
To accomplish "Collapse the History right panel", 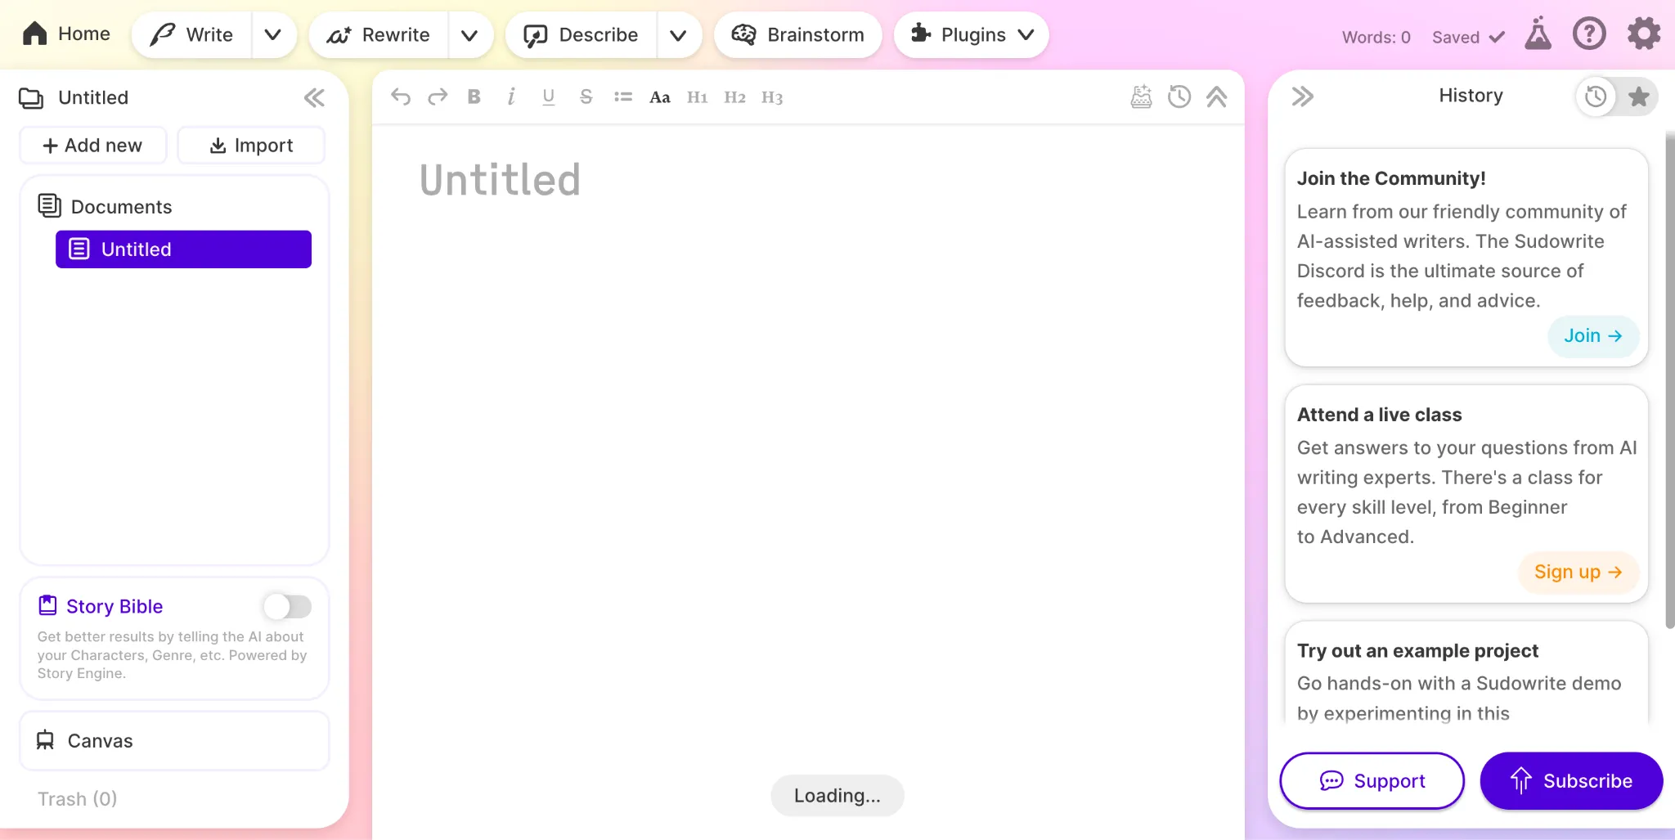I will [1302, 96].
